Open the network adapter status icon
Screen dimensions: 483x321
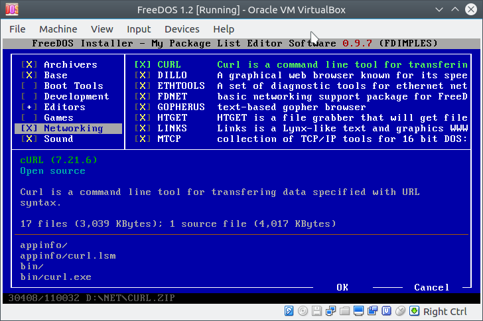pyautogui.click(x=331, y=311)
